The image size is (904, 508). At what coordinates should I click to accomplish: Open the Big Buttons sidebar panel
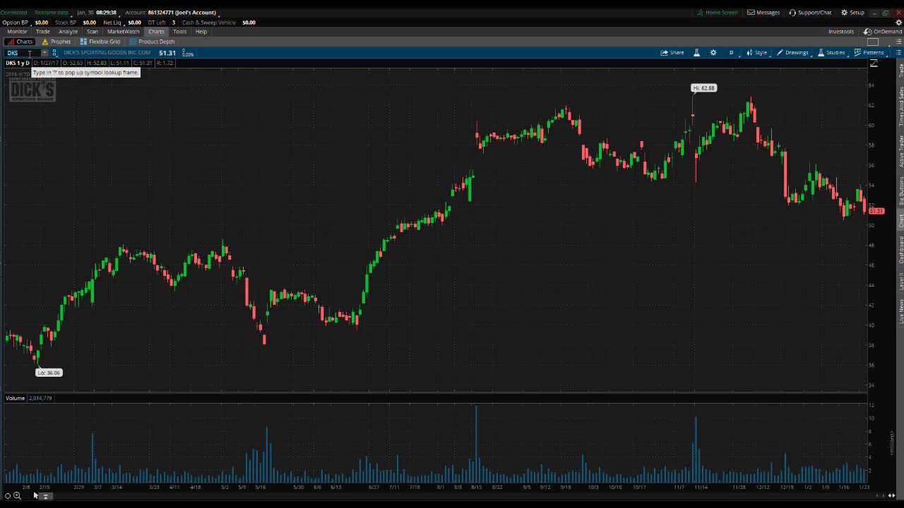point(900,190)
